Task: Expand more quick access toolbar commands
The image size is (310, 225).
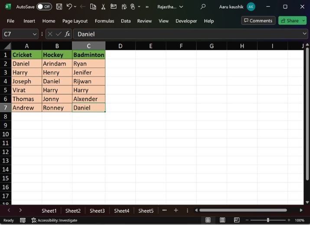Action: pos(147,7)
